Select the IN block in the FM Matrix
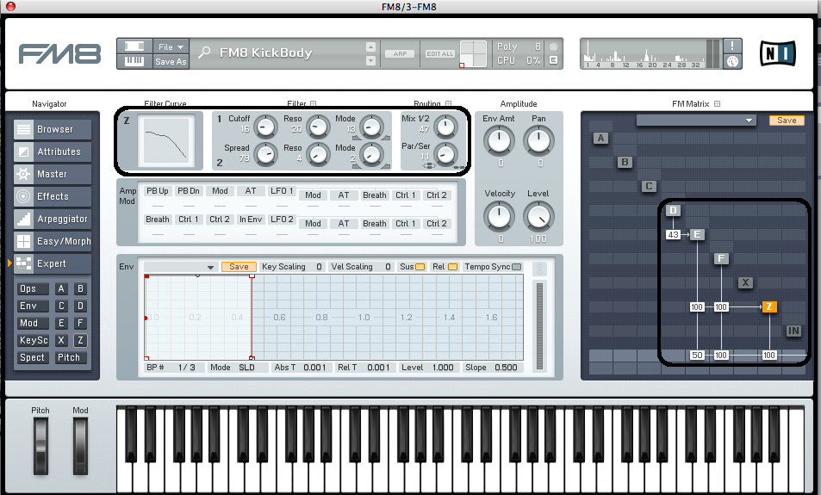821x495 pixels. click(x=793, y=331)
